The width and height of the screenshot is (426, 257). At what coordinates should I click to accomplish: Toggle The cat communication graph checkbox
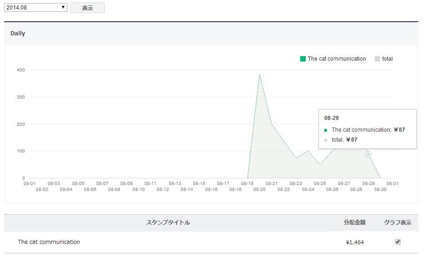pos(398,242)
